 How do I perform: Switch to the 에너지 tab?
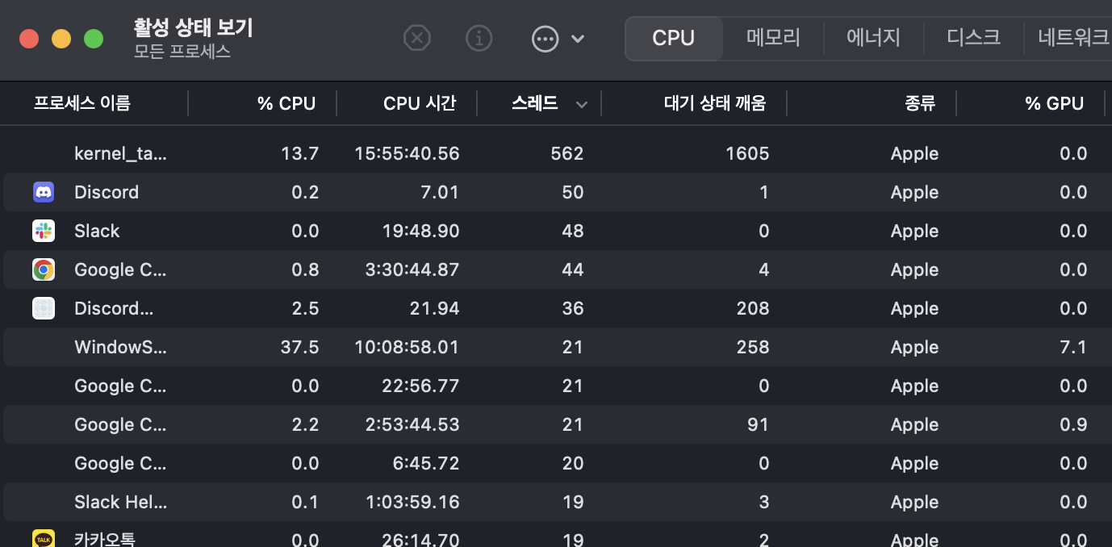pos(873,38)
